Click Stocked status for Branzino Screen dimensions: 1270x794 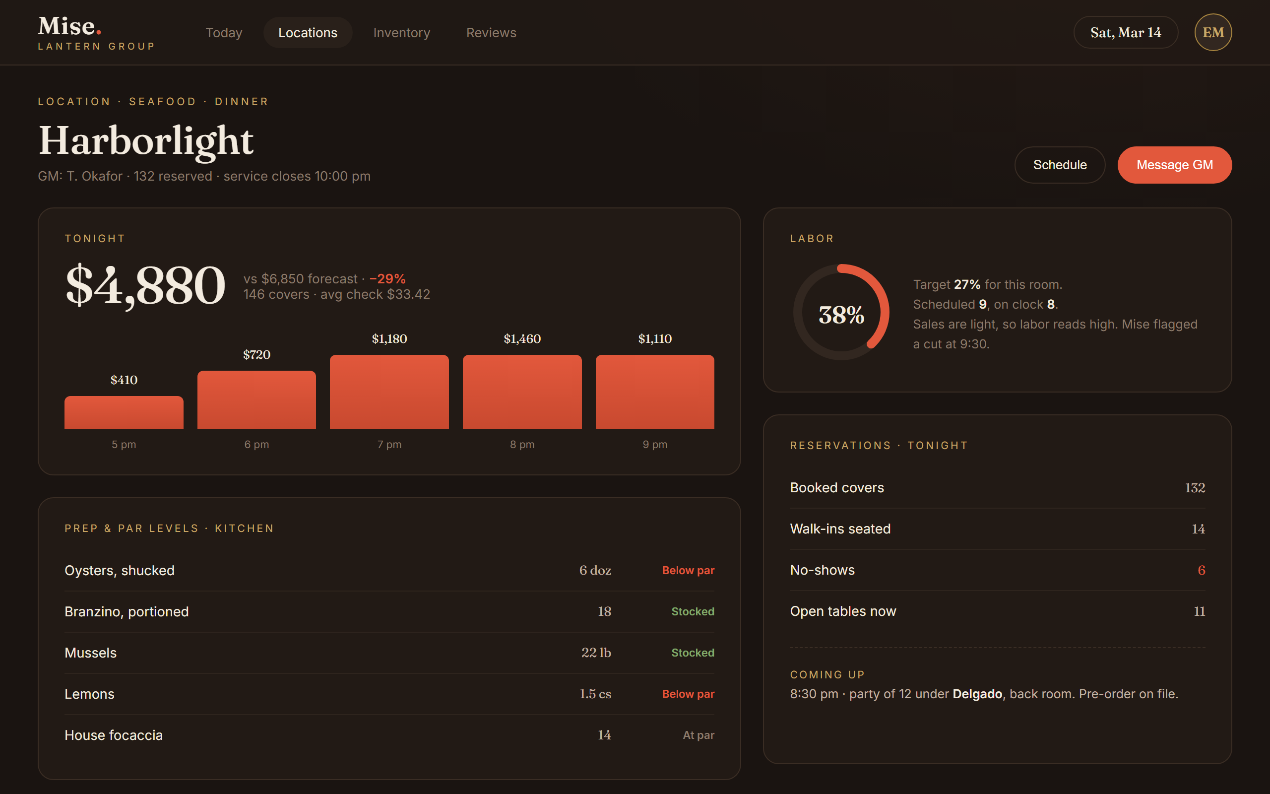[693, 611]
